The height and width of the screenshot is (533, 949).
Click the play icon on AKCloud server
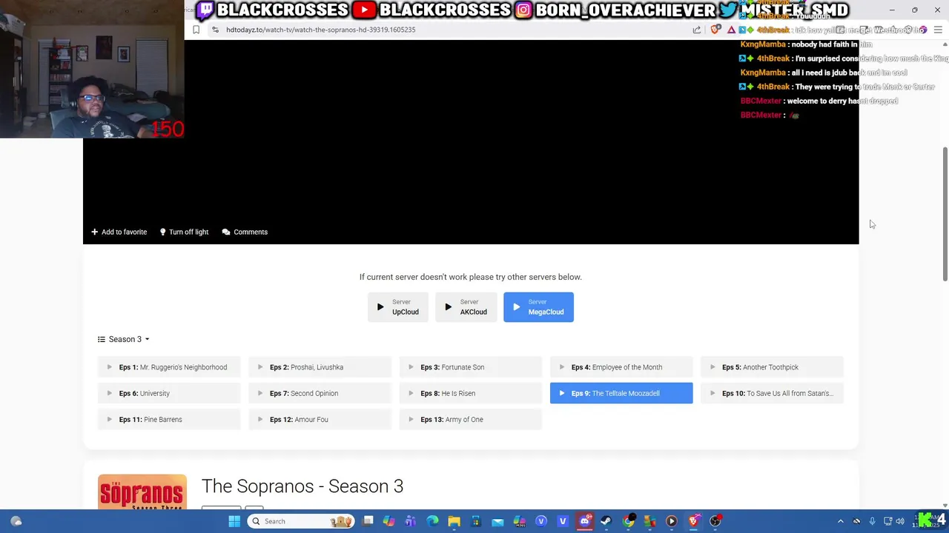click(448, 306)
